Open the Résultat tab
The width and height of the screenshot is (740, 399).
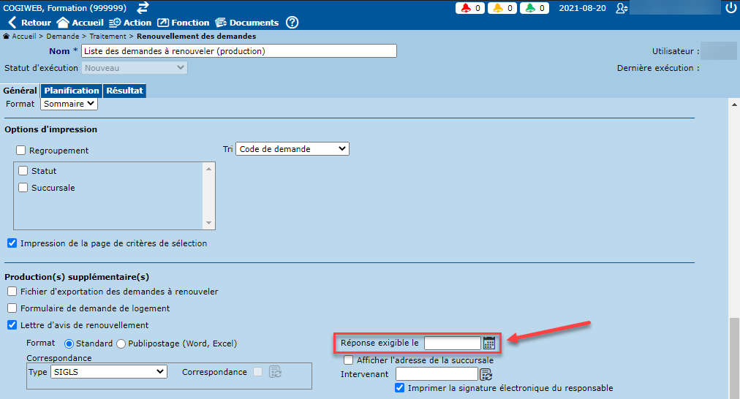click(124, 91)
